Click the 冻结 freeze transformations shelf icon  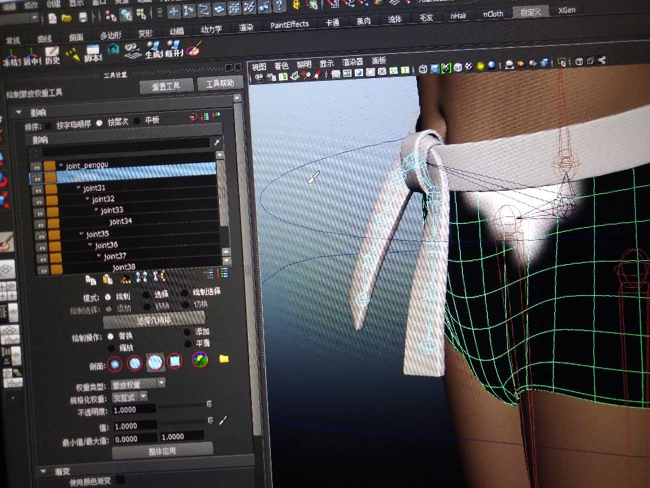[x=11, y=57]
